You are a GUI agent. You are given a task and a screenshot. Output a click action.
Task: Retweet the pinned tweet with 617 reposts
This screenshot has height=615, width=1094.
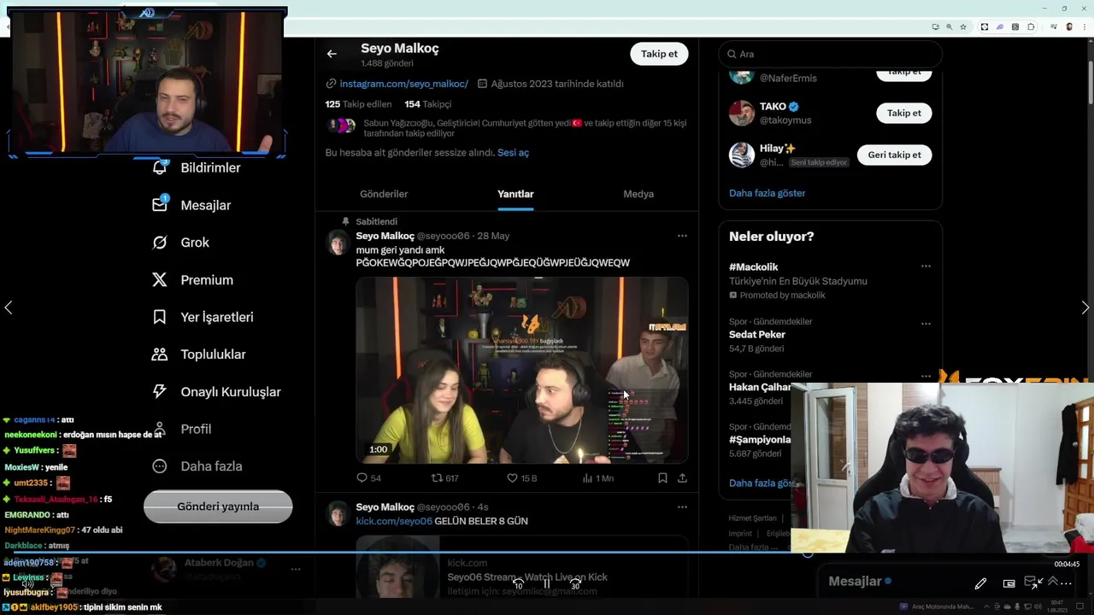pos(444,478)
